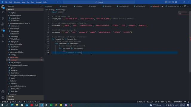Viewport: 191px width, 107px height.
Task: Collapse the PassManager folder
Action: 25,29
